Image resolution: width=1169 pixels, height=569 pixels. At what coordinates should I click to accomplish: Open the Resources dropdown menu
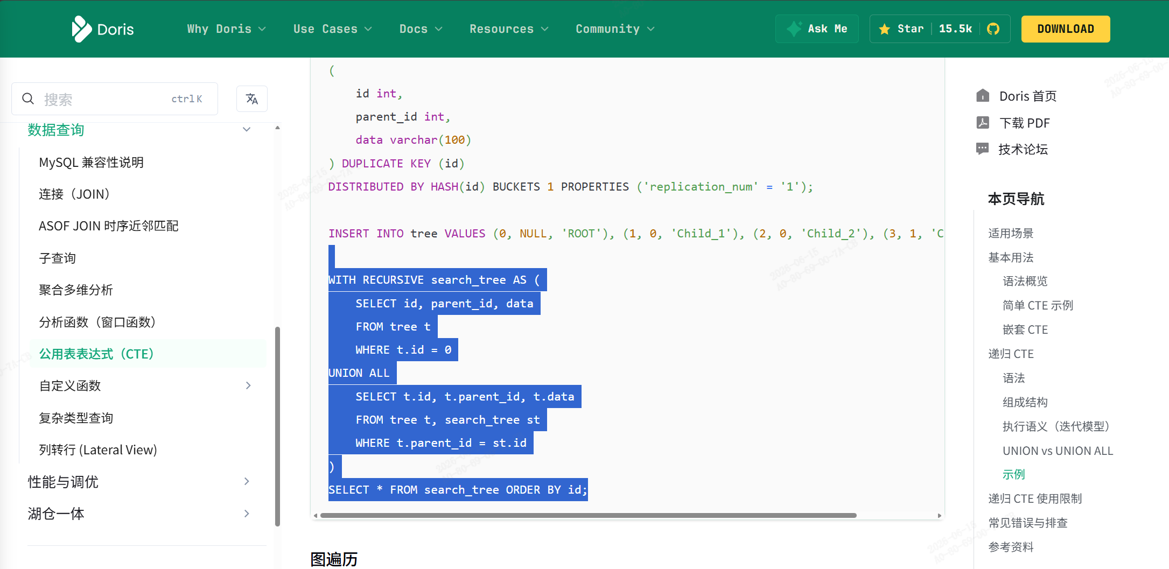point(509,29)
